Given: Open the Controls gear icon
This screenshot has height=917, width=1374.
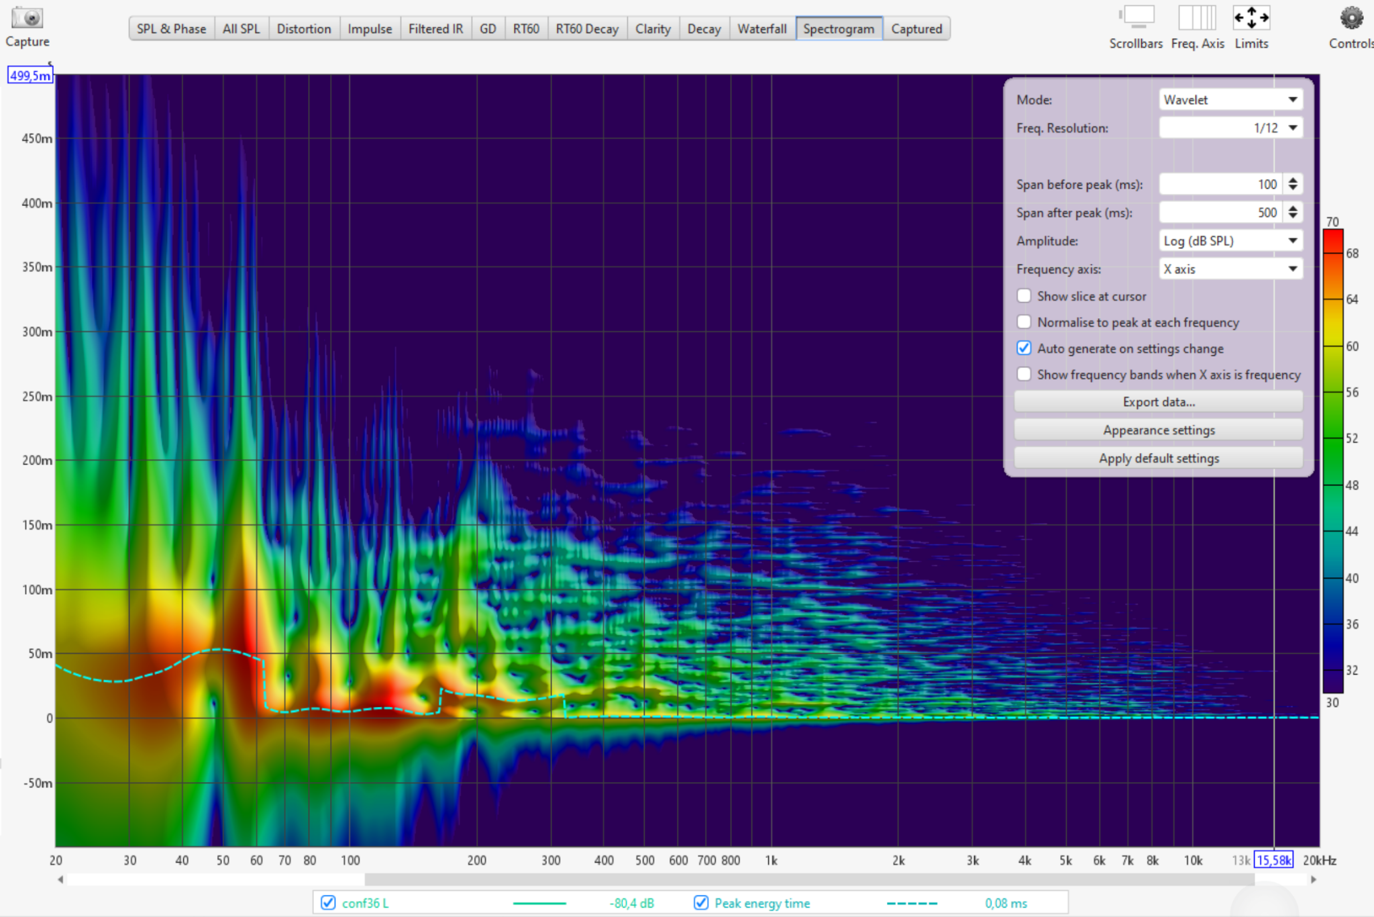Looking at the screenshot, I should tap(1352, 17).
